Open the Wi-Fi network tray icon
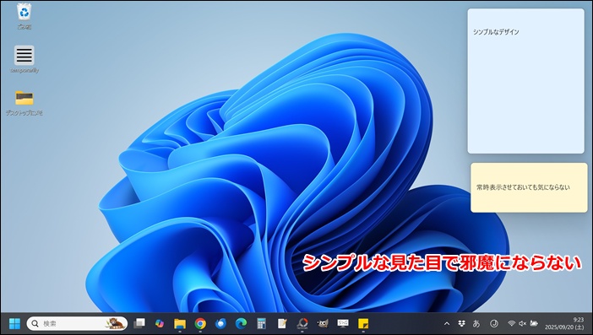593x335 pixels. click(511, 324)
